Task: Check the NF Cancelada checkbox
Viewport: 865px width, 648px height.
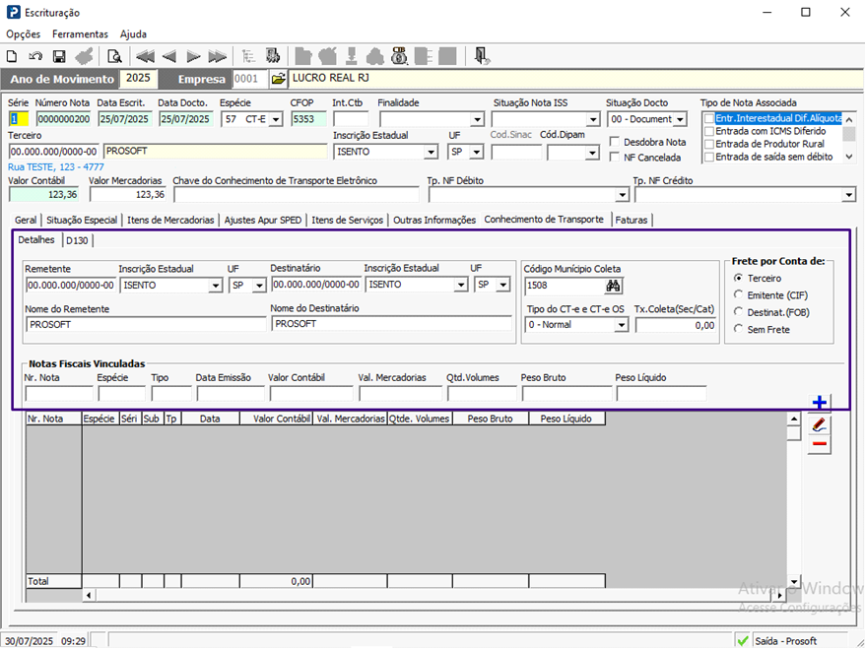Action: pyautogui.click(x=615, y=158)
